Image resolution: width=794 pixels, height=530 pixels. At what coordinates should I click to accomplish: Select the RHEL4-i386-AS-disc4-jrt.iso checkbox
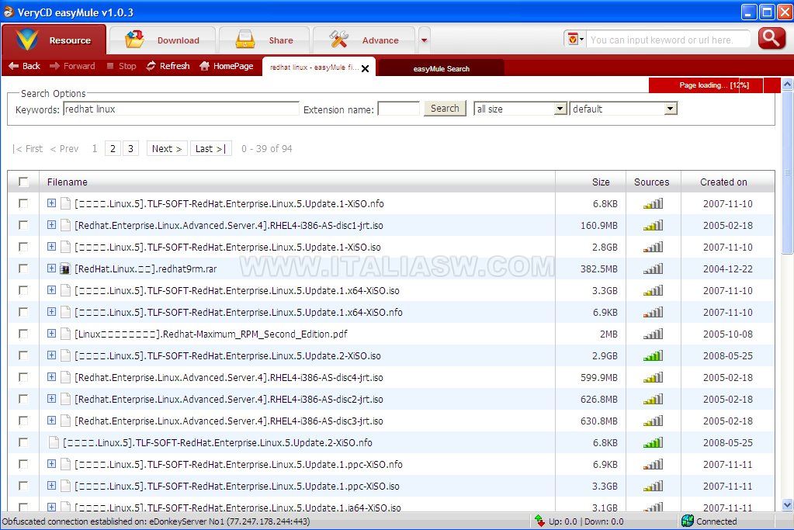coord(23,378)
